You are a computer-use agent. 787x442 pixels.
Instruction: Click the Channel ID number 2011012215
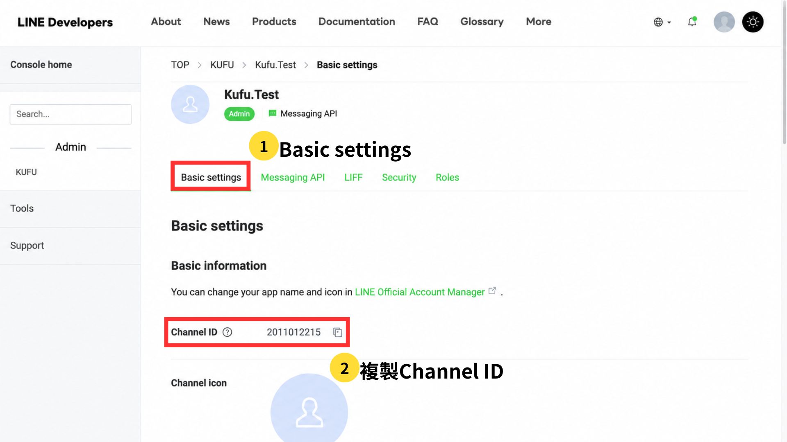[x=293, y=332]
